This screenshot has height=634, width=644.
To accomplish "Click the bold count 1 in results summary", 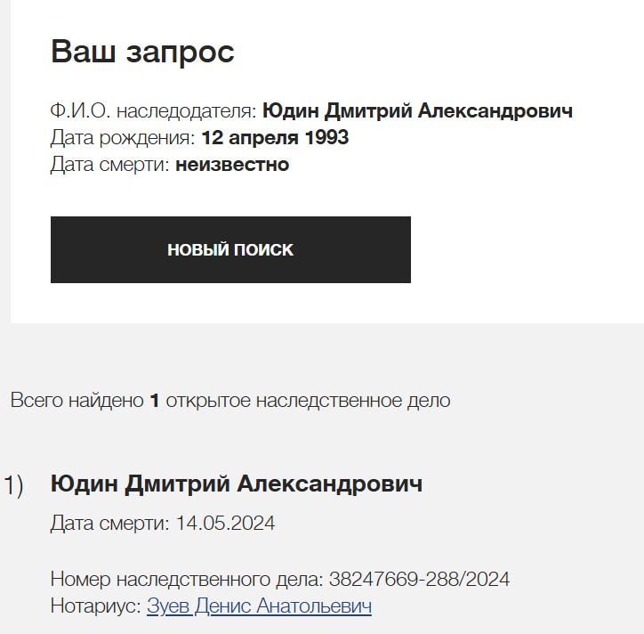I will [x=154, y=401].
